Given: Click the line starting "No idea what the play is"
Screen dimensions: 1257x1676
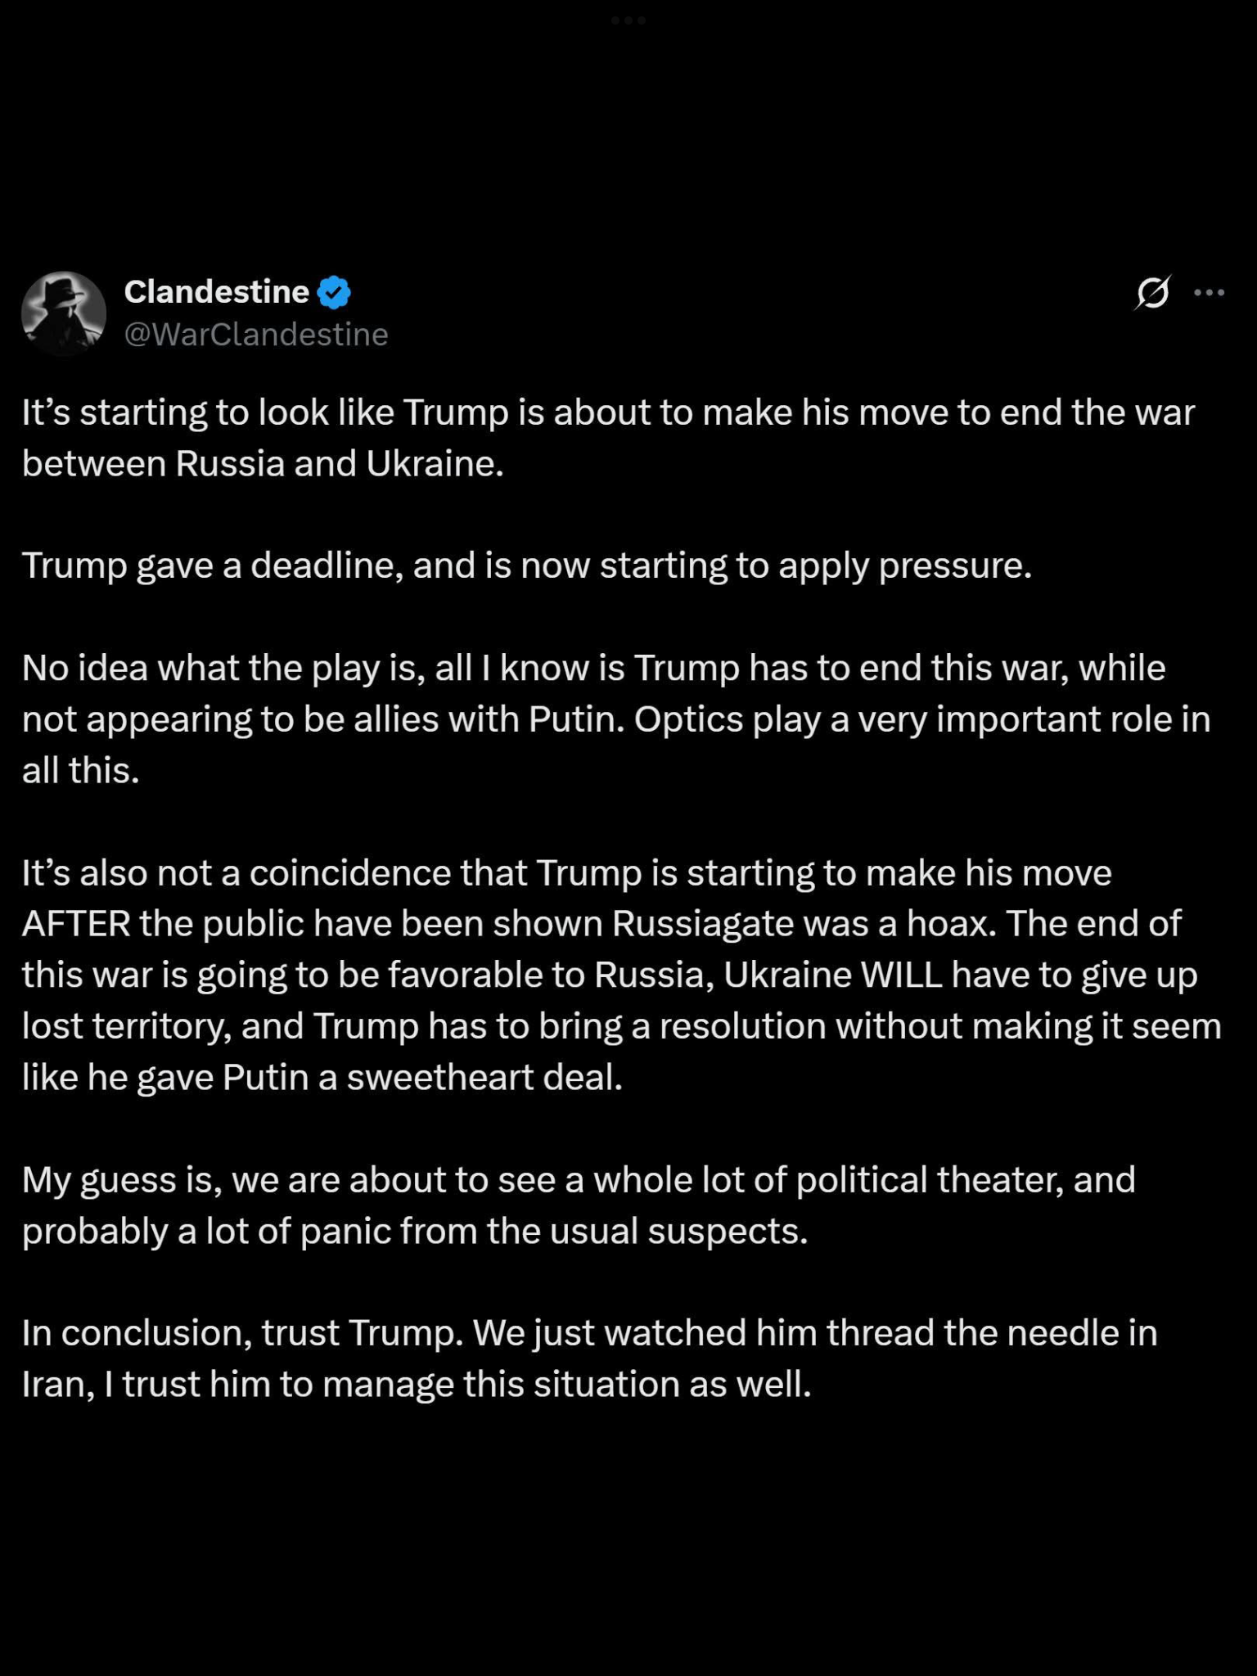Looking at the screenshot, I should [593, 668].
